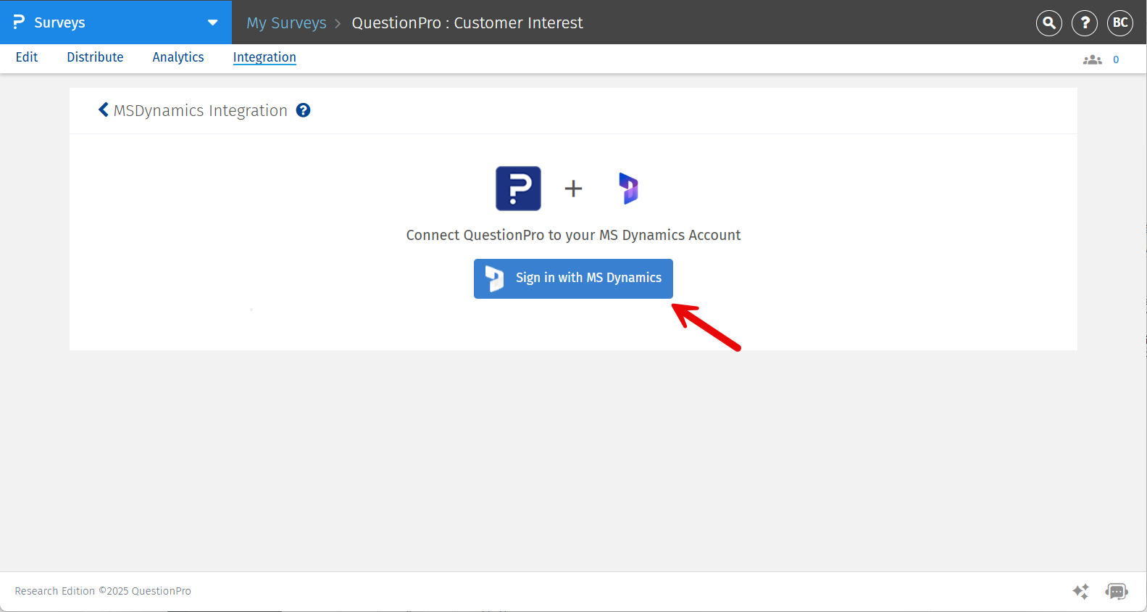Open the help question mark icon in header
Viewport: 1147px width, 612px height.
pyautogui.click(x=1085, y=23)
